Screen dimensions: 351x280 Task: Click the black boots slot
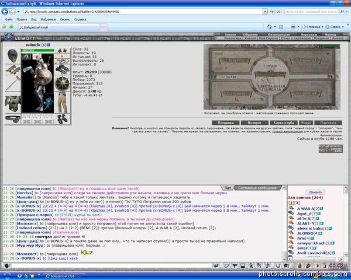[x=63, y=119]
